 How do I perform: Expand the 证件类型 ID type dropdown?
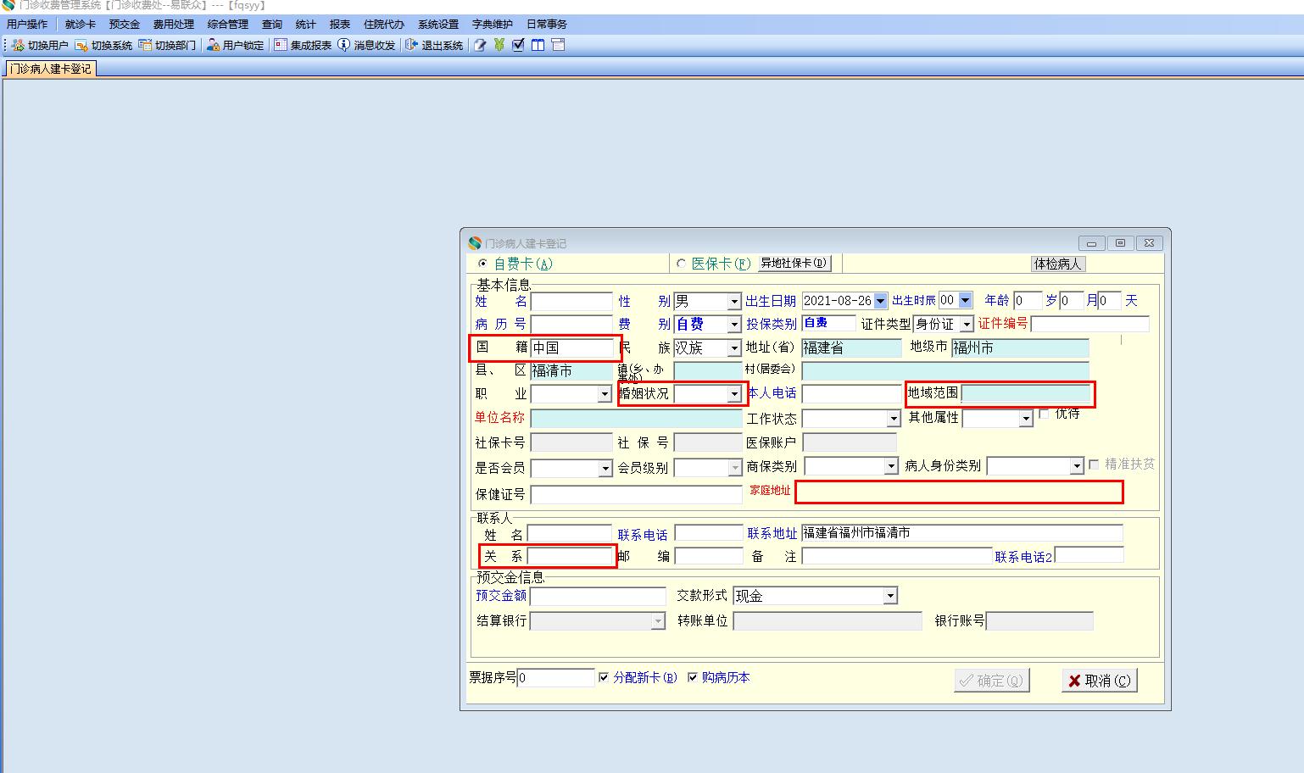[x=967, y=325]
